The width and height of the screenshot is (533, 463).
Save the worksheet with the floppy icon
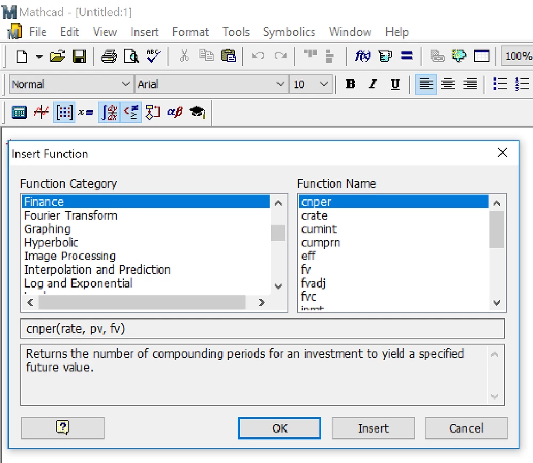(79, 57)
